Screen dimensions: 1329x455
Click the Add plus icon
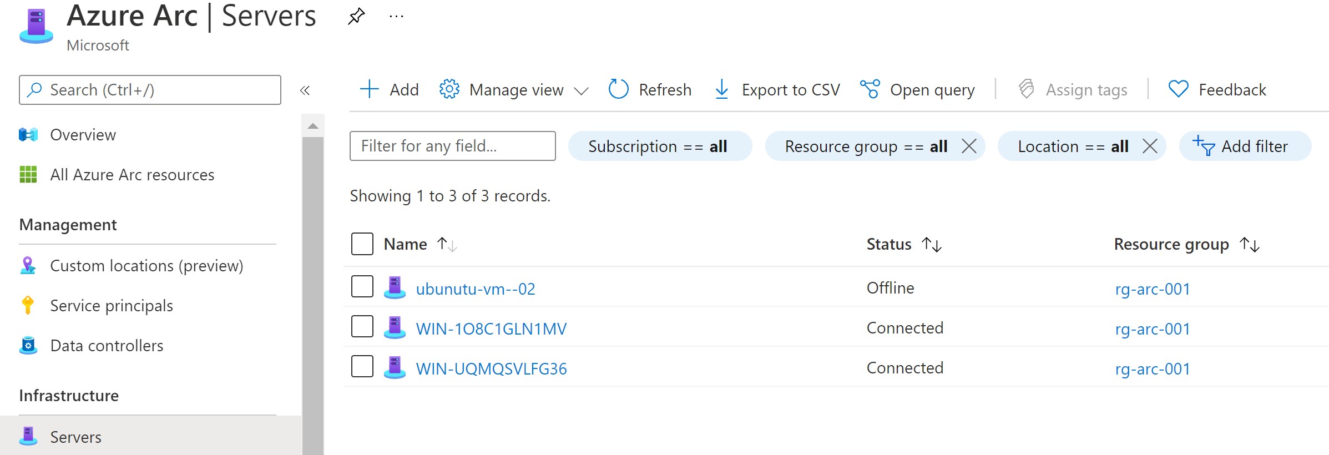(x=369, y=89)
